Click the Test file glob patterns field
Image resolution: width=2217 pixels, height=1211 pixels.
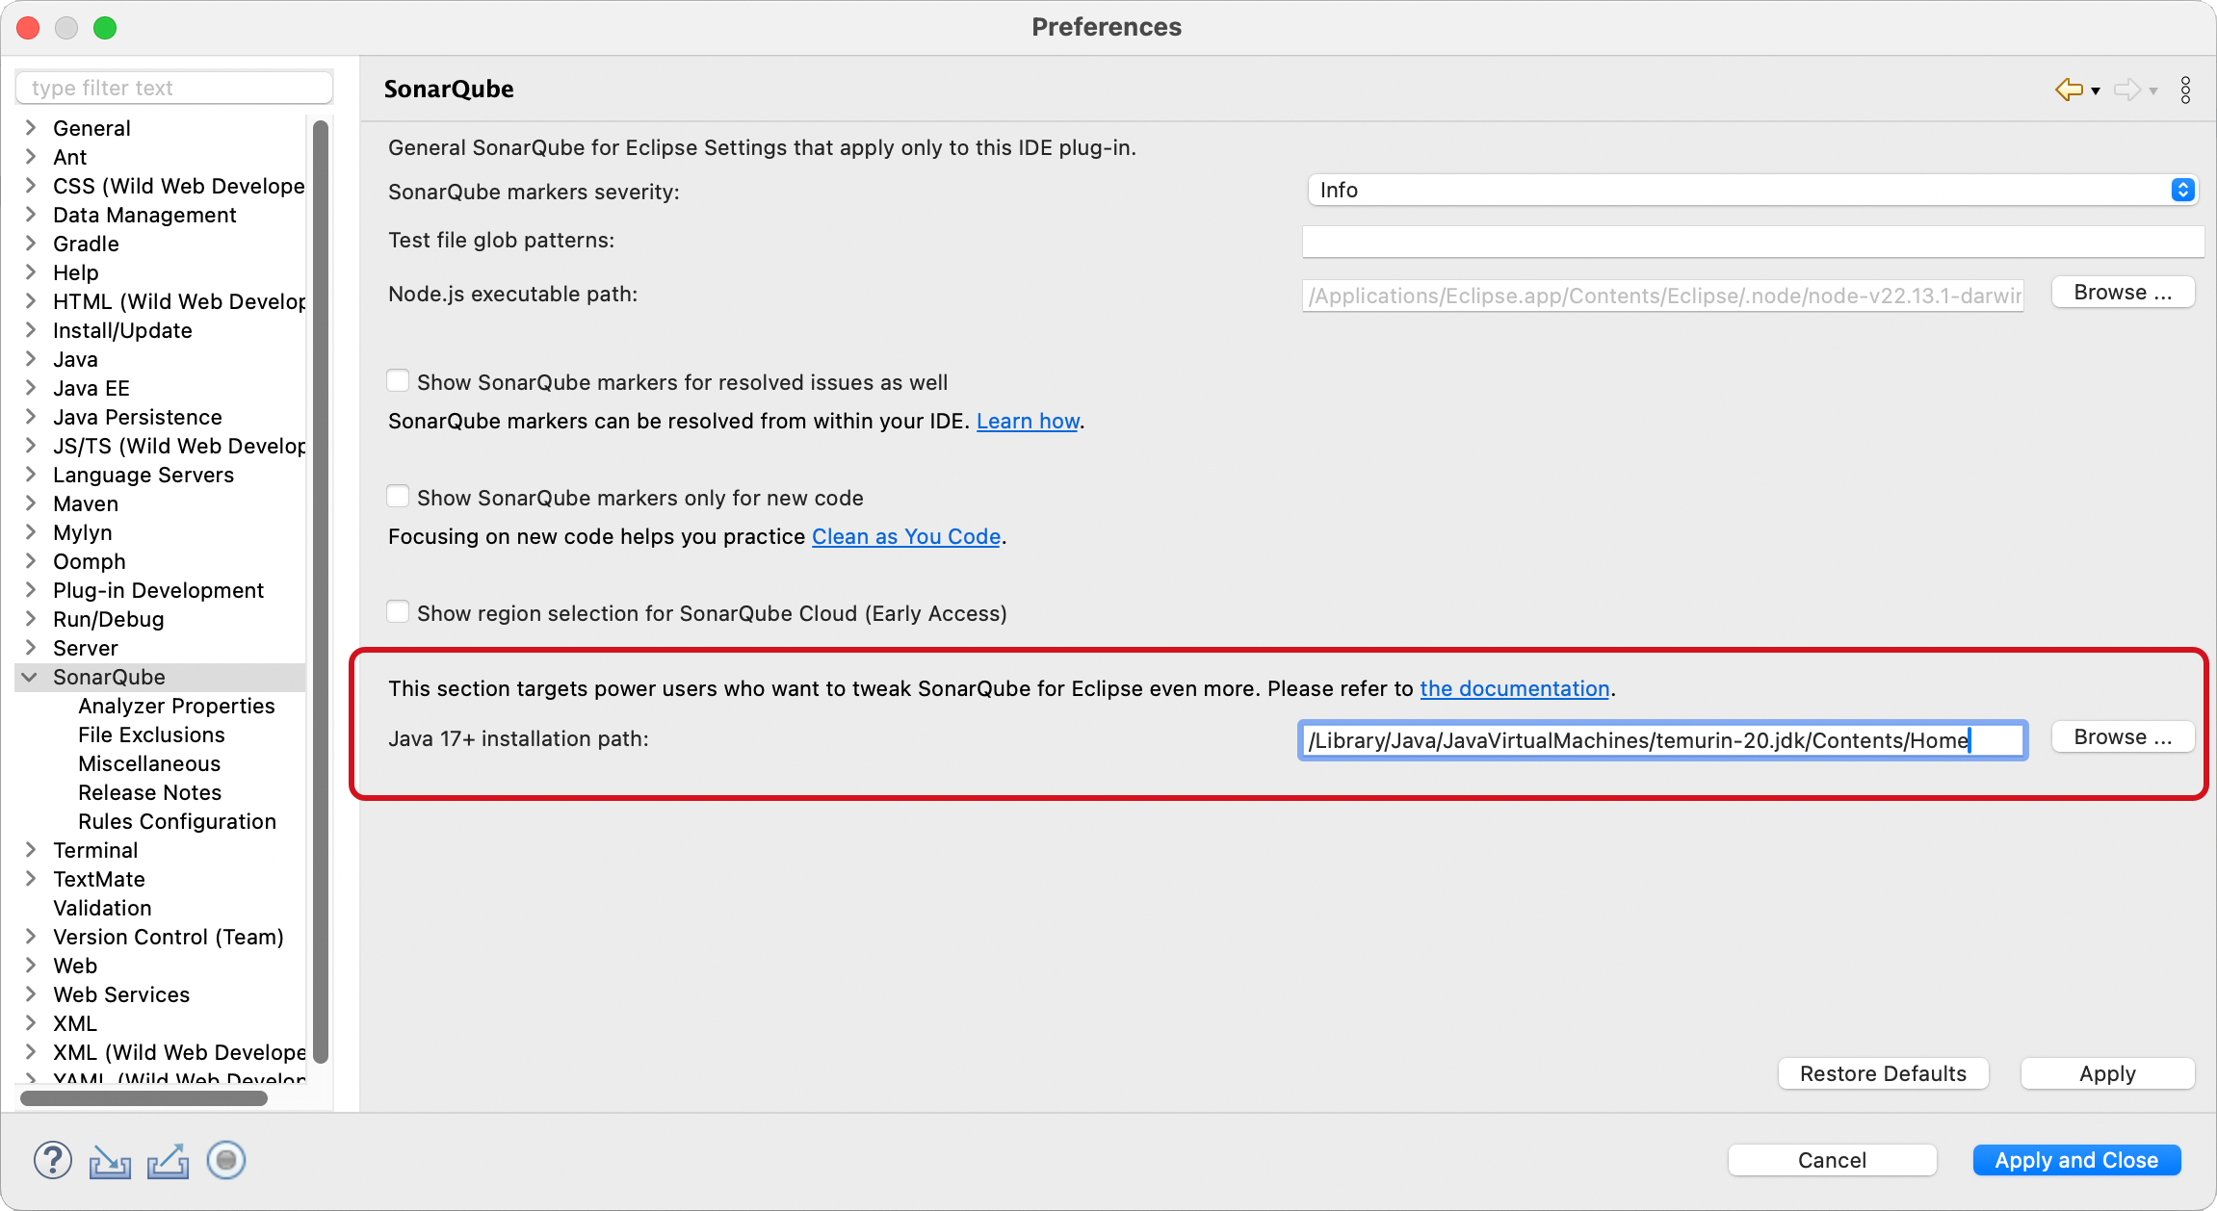(1753, 241)
